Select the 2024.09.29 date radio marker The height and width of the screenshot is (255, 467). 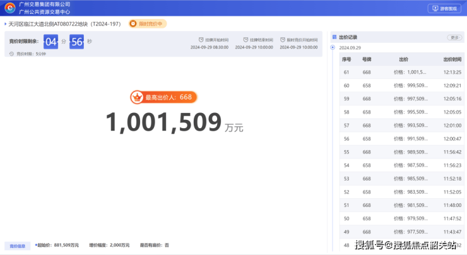click(333, 48)
